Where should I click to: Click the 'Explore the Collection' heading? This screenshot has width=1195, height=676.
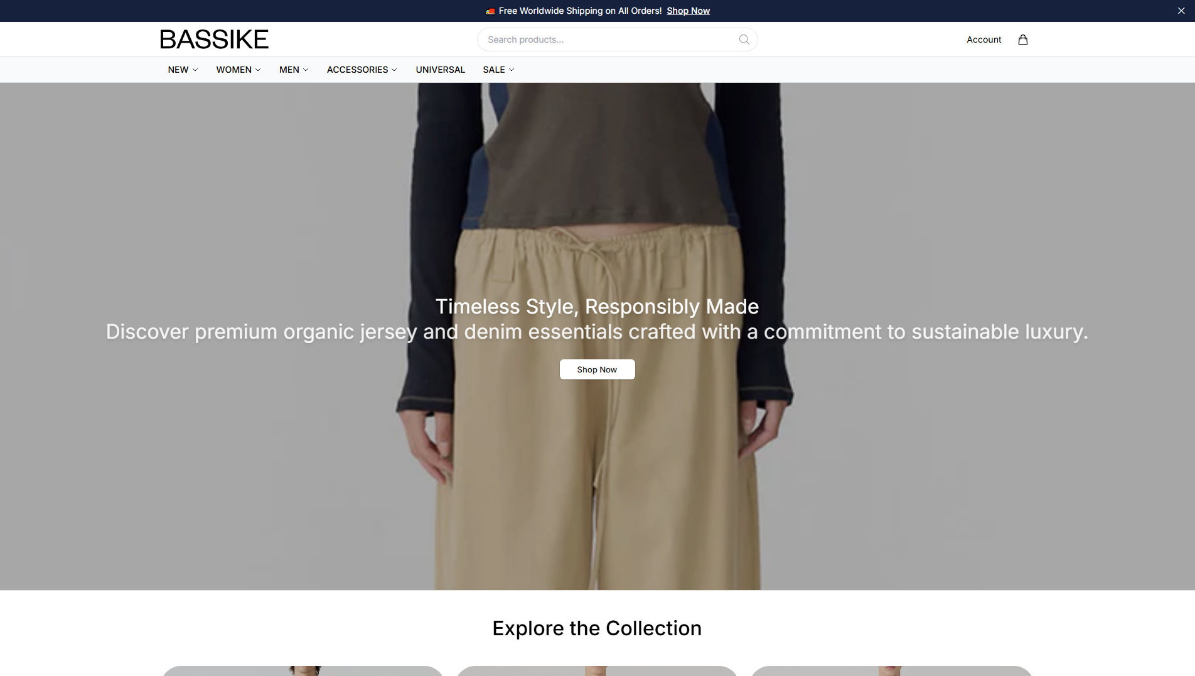click(x=597, y=628)
